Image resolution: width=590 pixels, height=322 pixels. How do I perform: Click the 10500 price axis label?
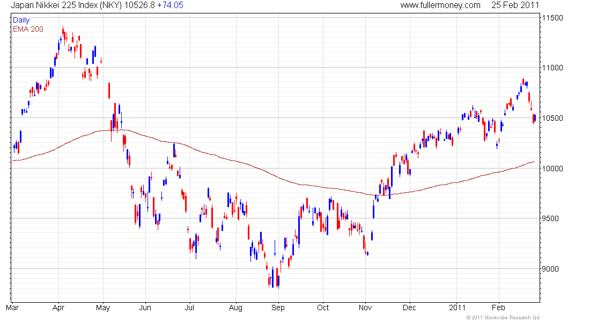point(552,118)
